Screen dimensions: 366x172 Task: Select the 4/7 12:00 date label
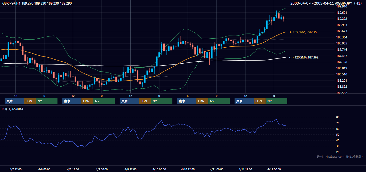[x=16, y=169]
